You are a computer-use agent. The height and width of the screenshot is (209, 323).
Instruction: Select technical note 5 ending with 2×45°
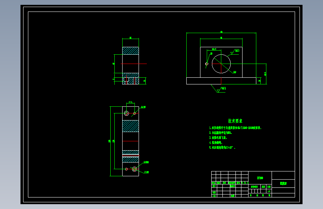pos(222,148)
